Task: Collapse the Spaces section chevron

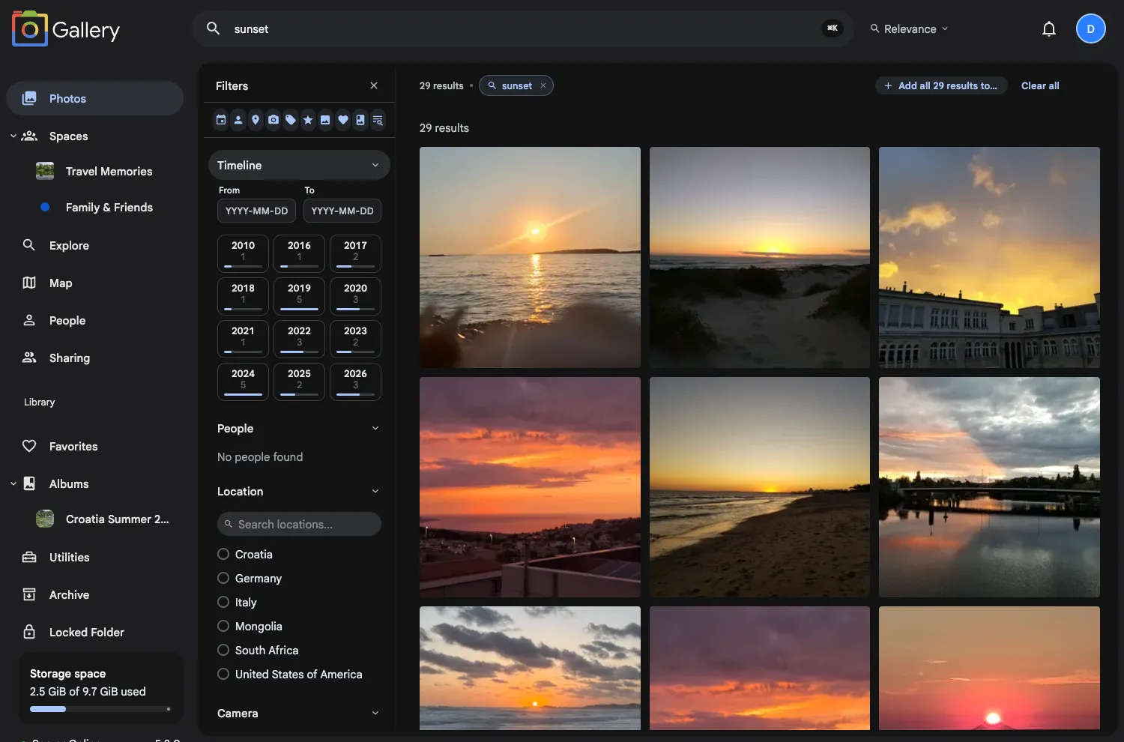Action: (13, 136)
